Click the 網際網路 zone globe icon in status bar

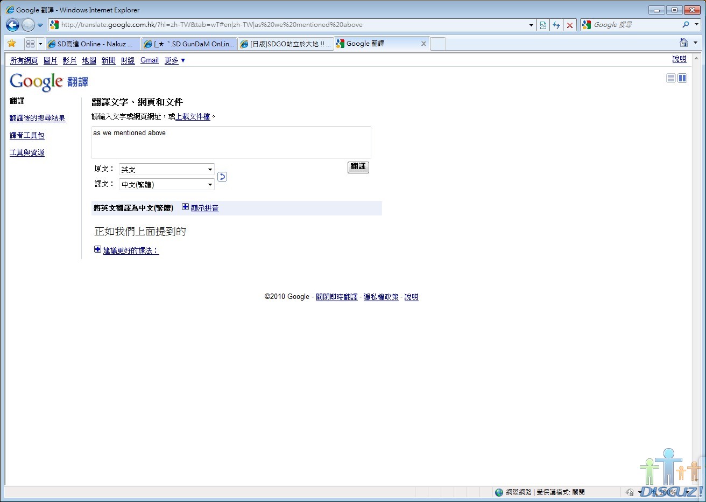pos(499,492)
